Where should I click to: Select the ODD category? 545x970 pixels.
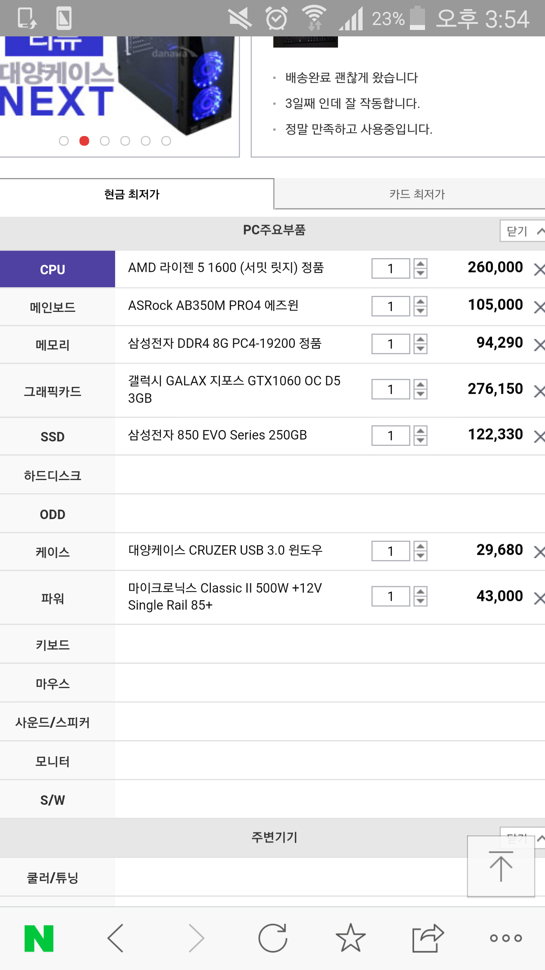[58, 514]
